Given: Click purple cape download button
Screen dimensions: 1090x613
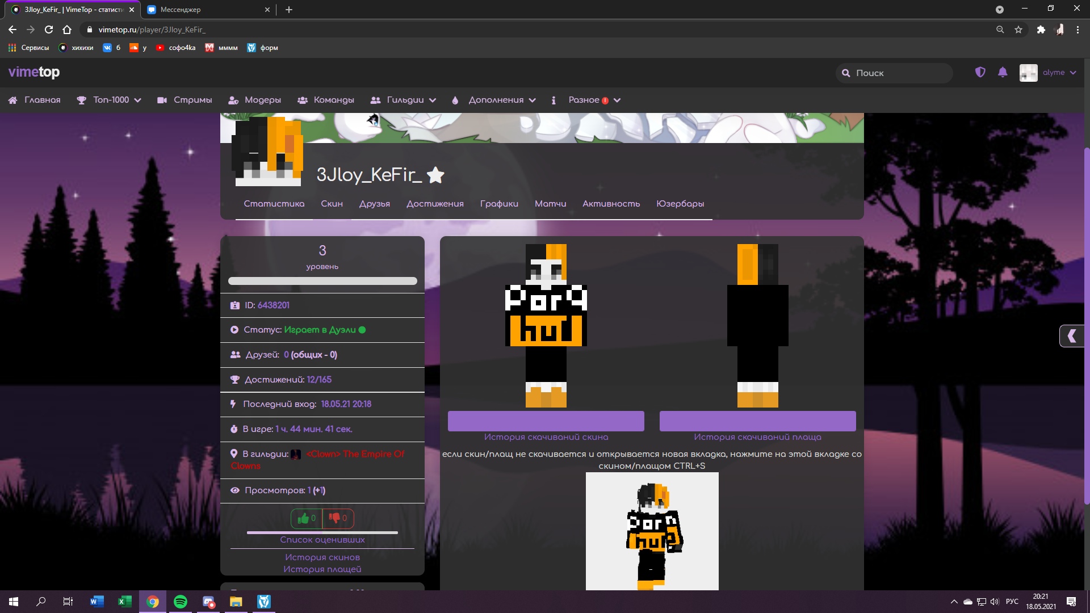Looking at the screenshot, I should click(758, 421).
